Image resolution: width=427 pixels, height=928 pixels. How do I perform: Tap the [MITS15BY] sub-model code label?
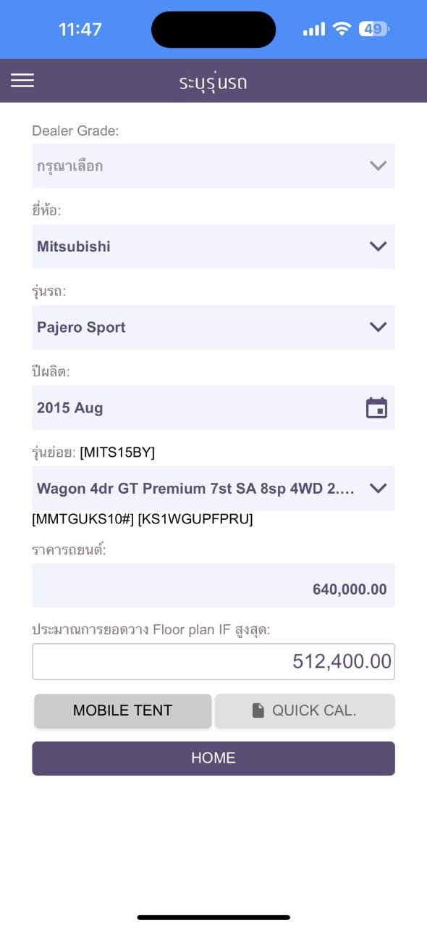(x=117, y=453)
